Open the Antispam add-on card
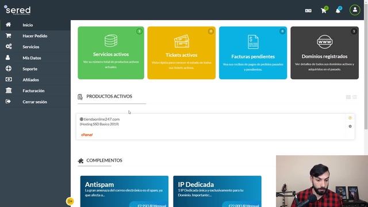 [x=124, y=191]
